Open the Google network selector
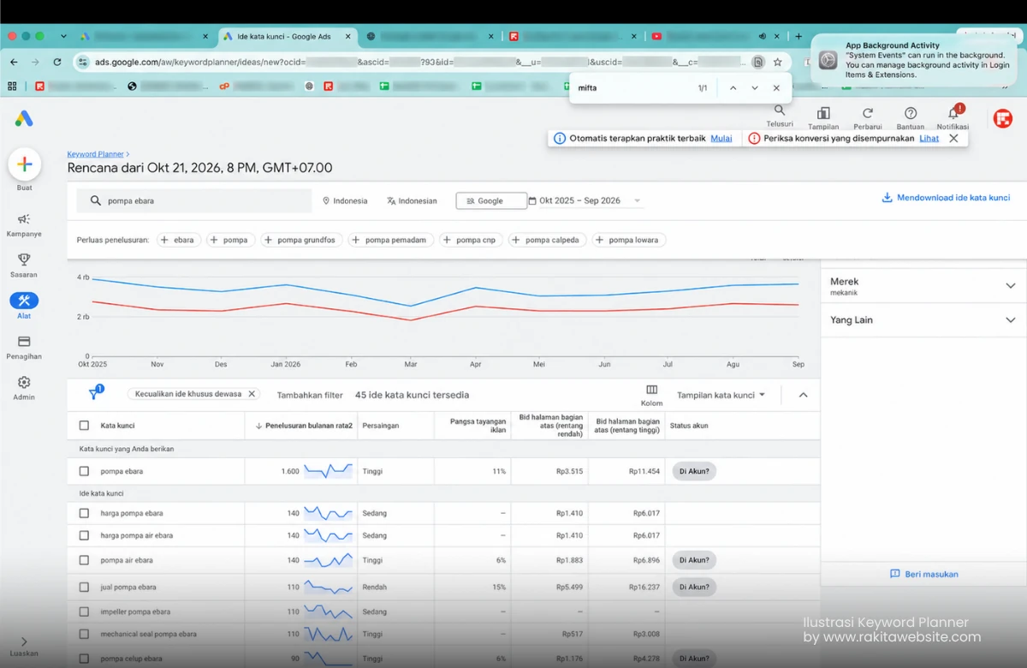Screen dimensions: 1027x668 click(491, 200)
